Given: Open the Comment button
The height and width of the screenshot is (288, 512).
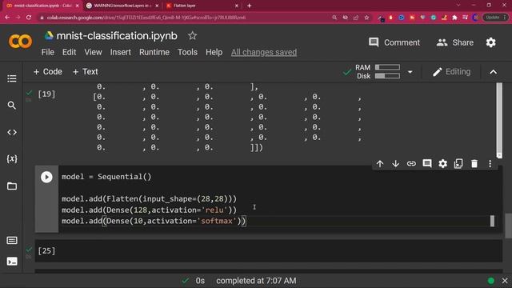Looking at the screenshot, I should [394, 42].
